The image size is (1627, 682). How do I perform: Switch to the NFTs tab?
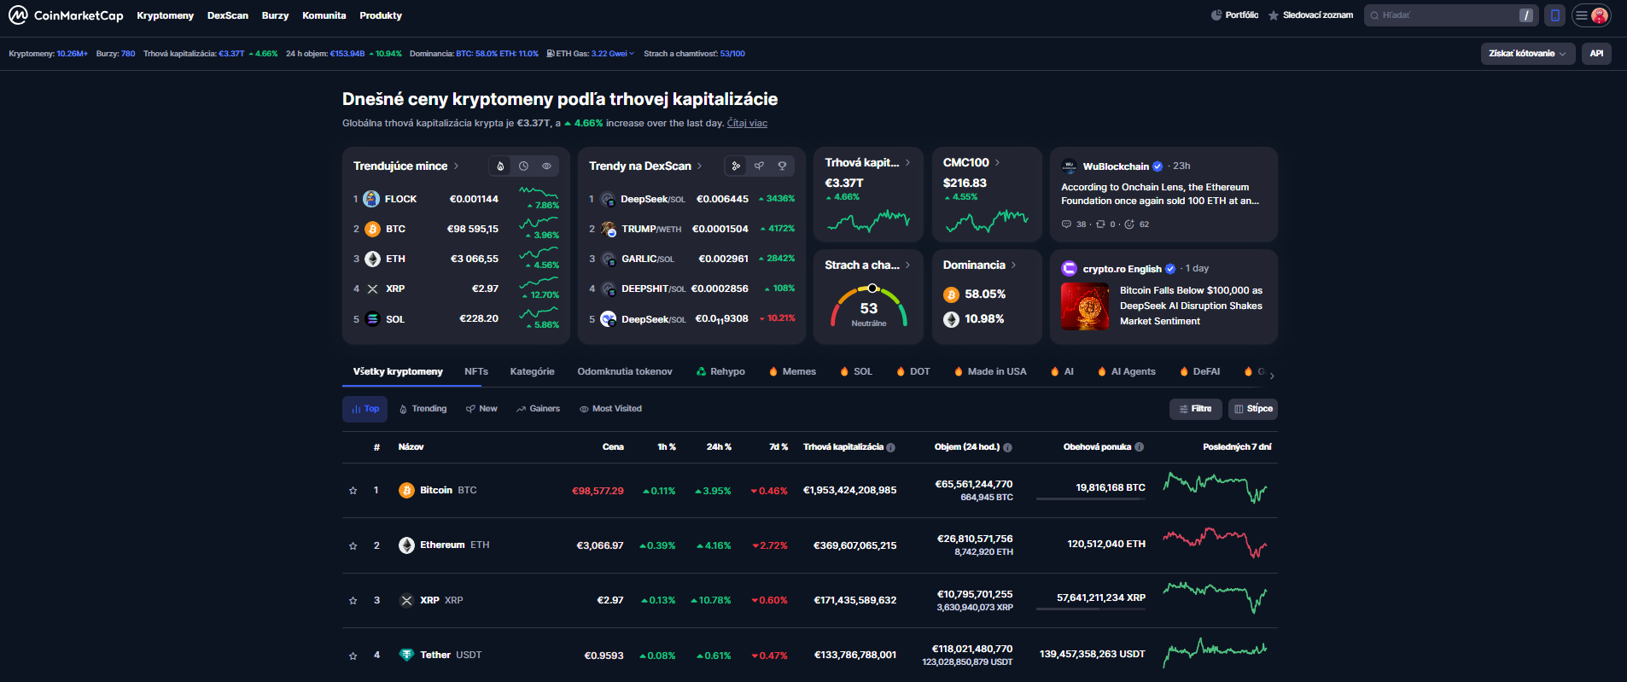point(475,372)
